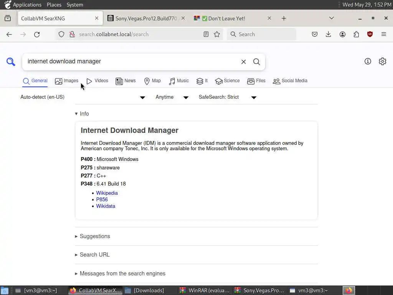
Task: Open the list all tabs chevron
Action: pos(332,18)
